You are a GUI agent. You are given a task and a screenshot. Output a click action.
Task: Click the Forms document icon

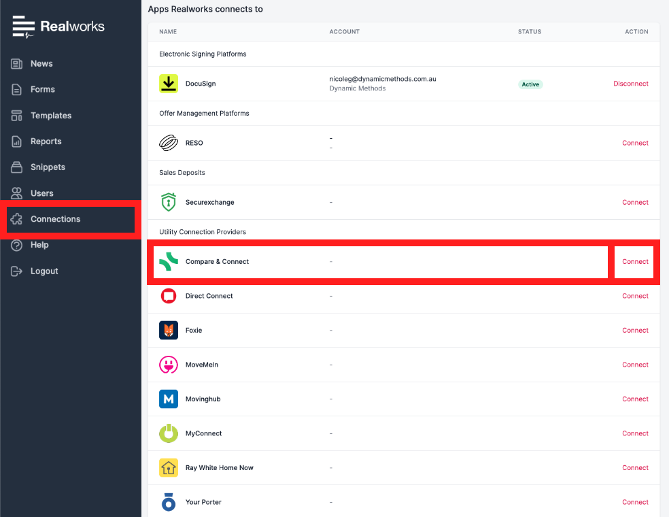tap(16, 90)
